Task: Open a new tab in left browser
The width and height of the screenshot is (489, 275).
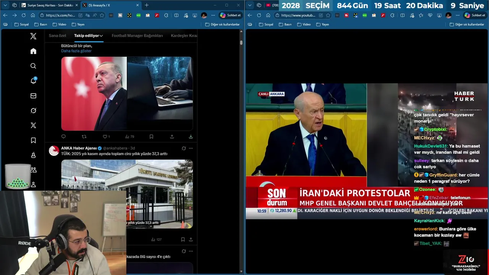Action: pyautogui.click(x=146, y=5)
